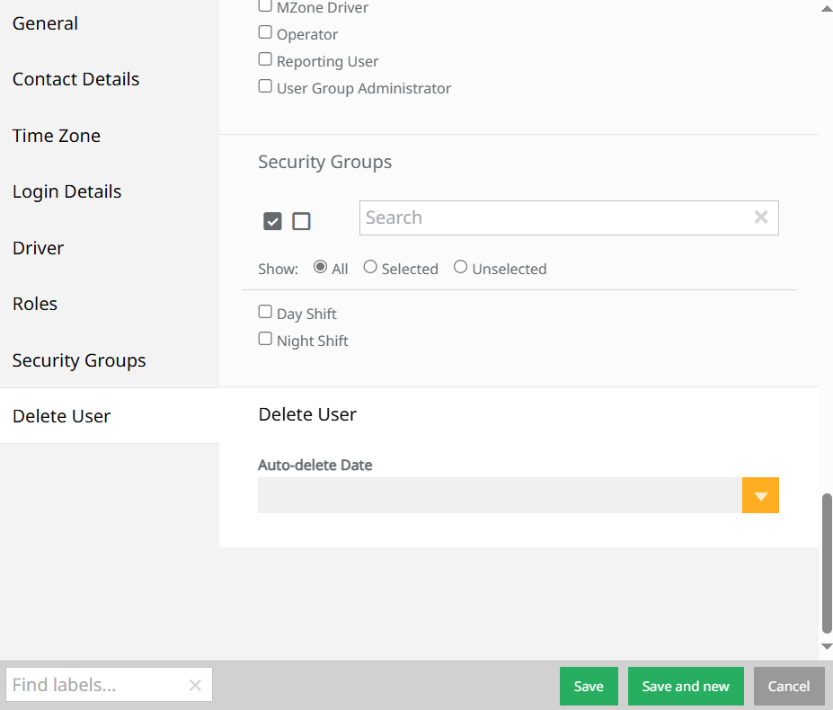
Task: Clear the Security Groups search field
Action: click(x=761, y=217)
